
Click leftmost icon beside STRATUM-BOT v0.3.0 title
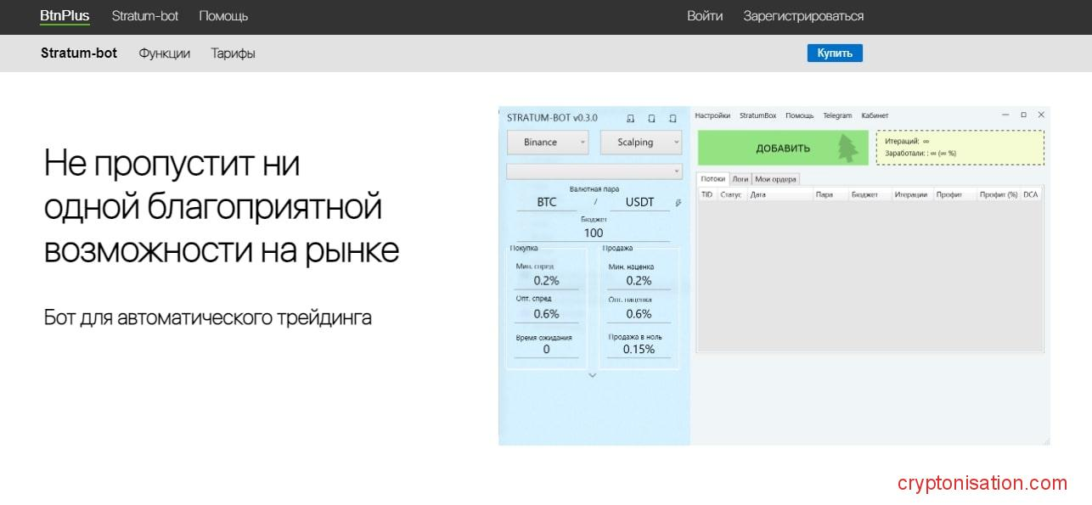(630, 118)
